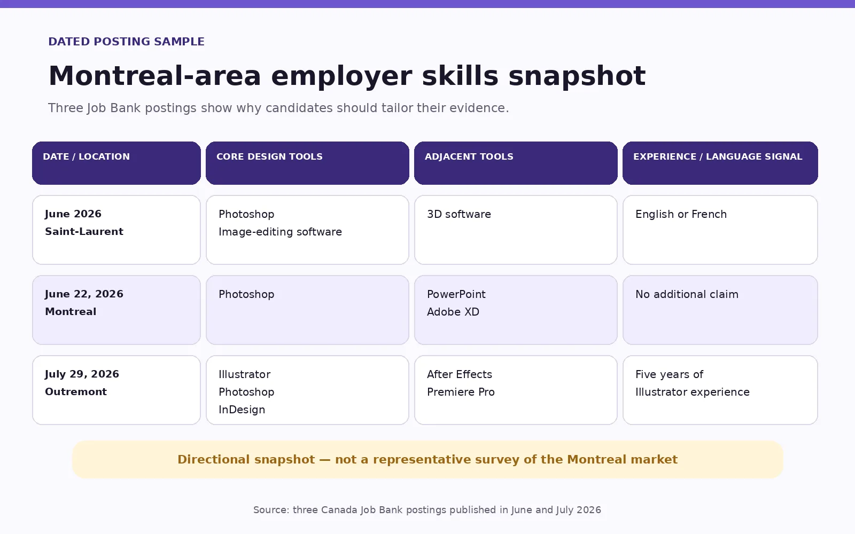855x534 pixels.
Task: Click the 'Outremont' location text
Action: [x=76, y=392]
